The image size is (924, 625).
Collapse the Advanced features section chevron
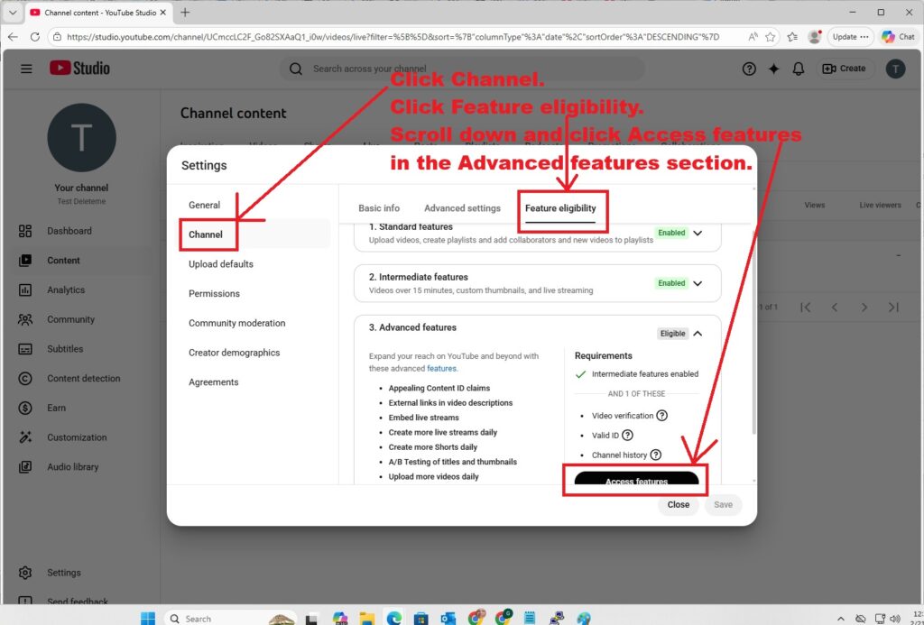tap(697, 334)
